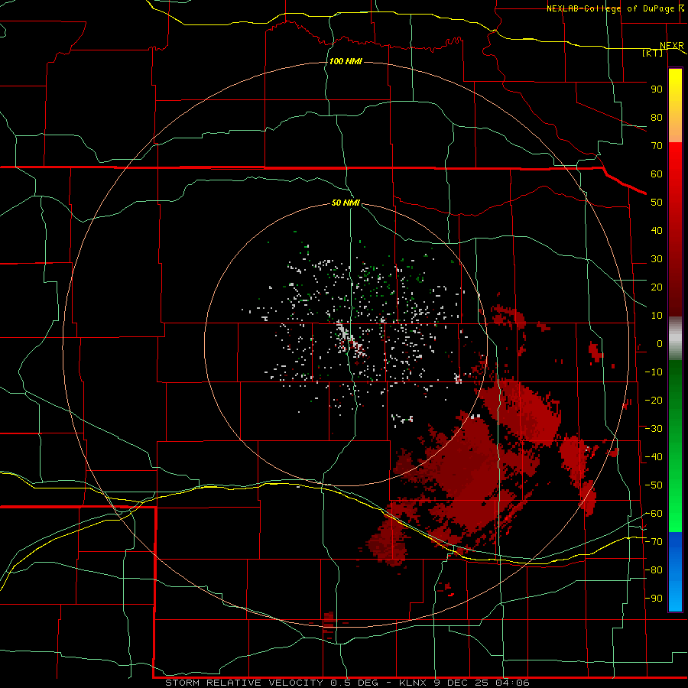Click the NEXR label above the color bar
Viewport: 688px width, 688px height.
point(672,46)
